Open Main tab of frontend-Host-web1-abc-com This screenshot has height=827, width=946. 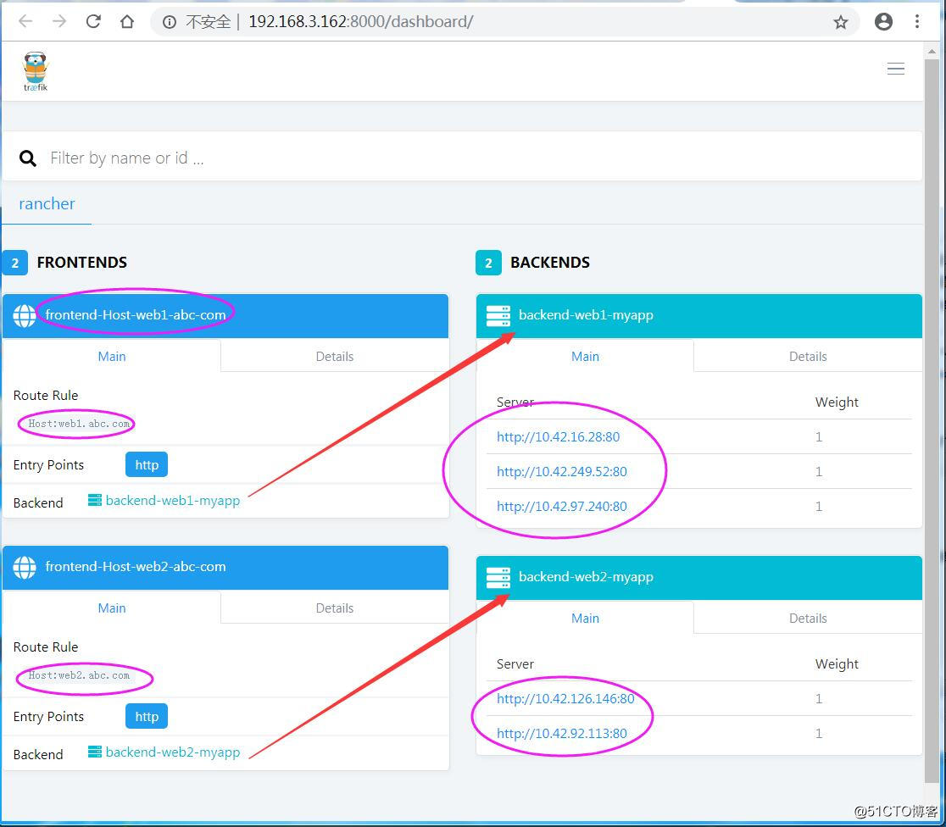point(112,357)
